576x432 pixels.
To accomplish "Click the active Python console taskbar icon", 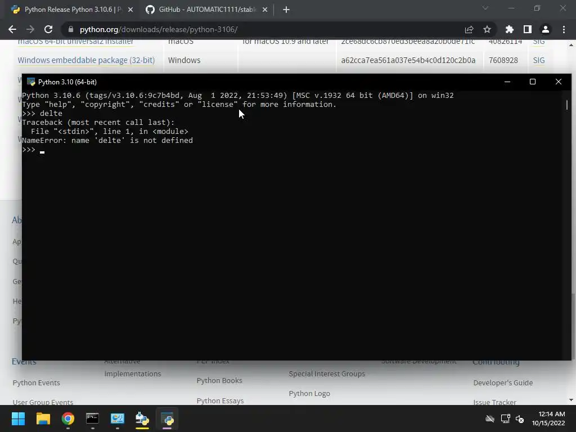I will (167, 418).
